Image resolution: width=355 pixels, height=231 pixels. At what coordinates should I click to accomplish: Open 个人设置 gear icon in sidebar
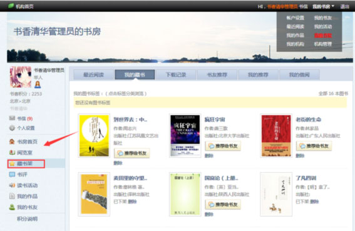[x=12, y=128]
